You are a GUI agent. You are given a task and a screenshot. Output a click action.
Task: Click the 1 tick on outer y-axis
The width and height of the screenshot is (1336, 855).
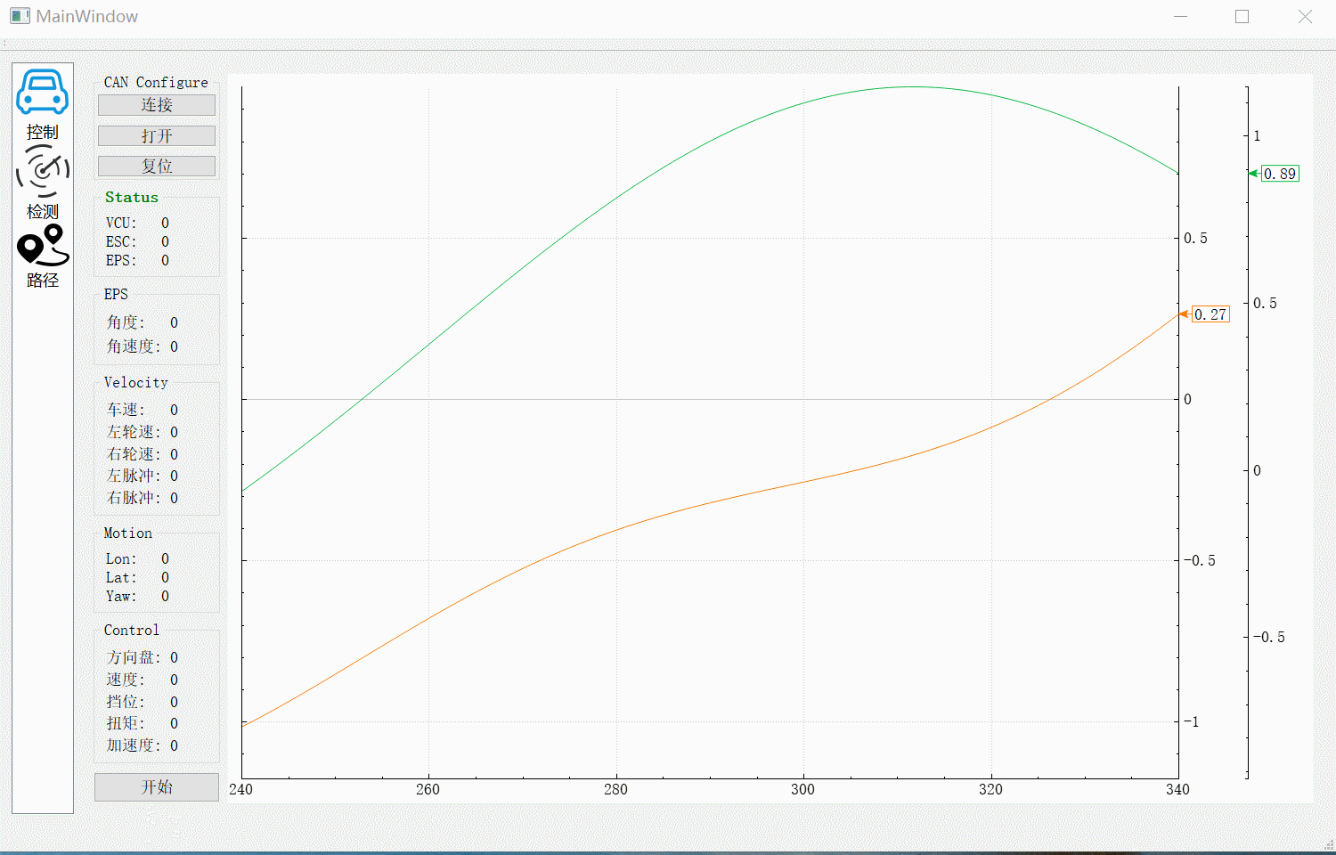[1257, 136]
